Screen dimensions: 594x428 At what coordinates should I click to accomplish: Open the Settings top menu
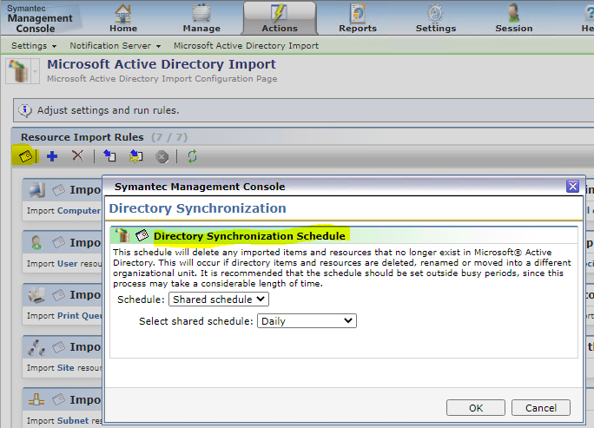point(436,18)
